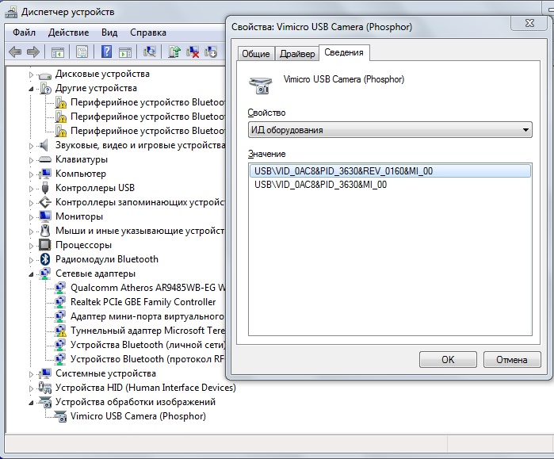Open the Properties sheet toolbar icon
554x459 pixels.
pyautogui.click(x=82, y=52)
